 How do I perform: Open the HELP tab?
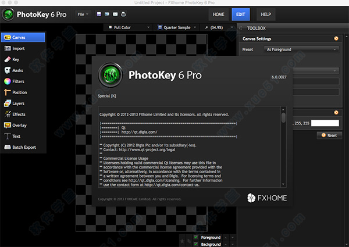tap(266, 15)
